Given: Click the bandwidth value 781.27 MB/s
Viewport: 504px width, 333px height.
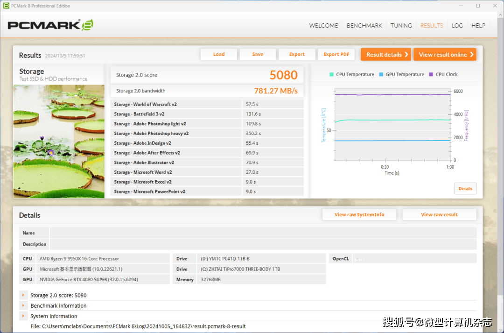Looking at the screenshot, I should click(x=276, y=91).
